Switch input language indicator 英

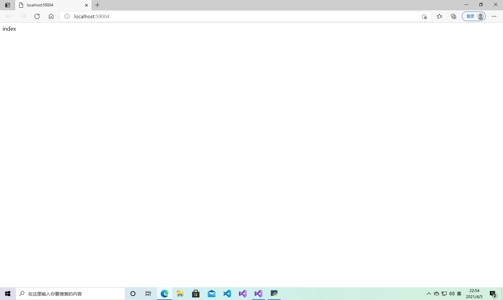(x=459, y=294)
